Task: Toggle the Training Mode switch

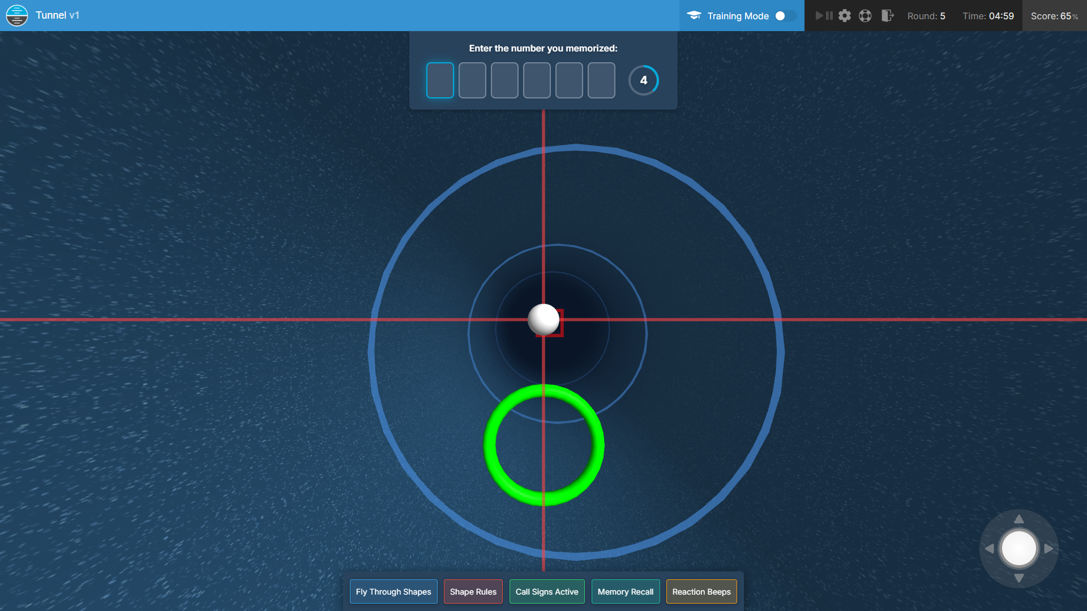Action: (x=785, y=16)
